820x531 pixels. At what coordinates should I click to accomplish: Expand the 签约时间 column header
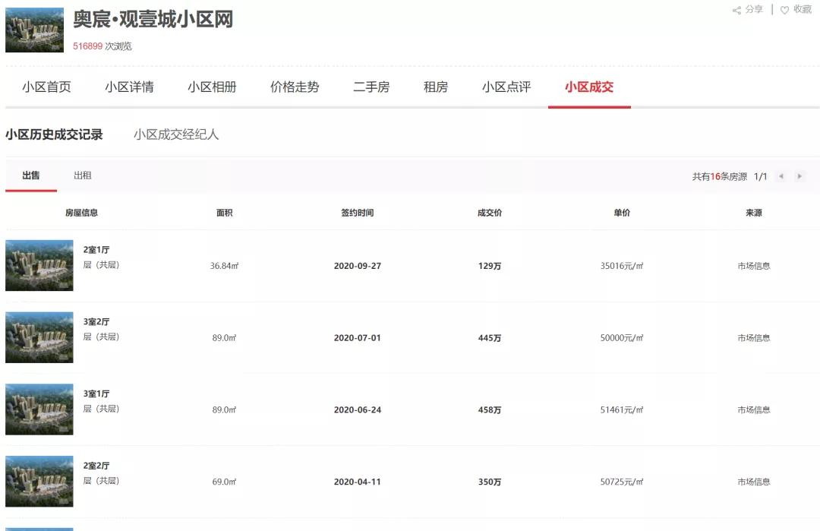point(357,213)
